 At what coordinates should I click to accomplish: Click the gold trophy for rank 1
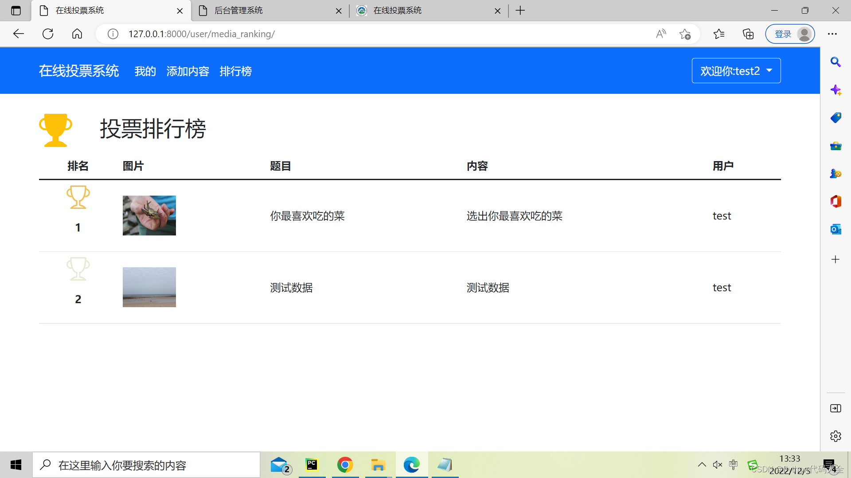click(x=78, y=197)
